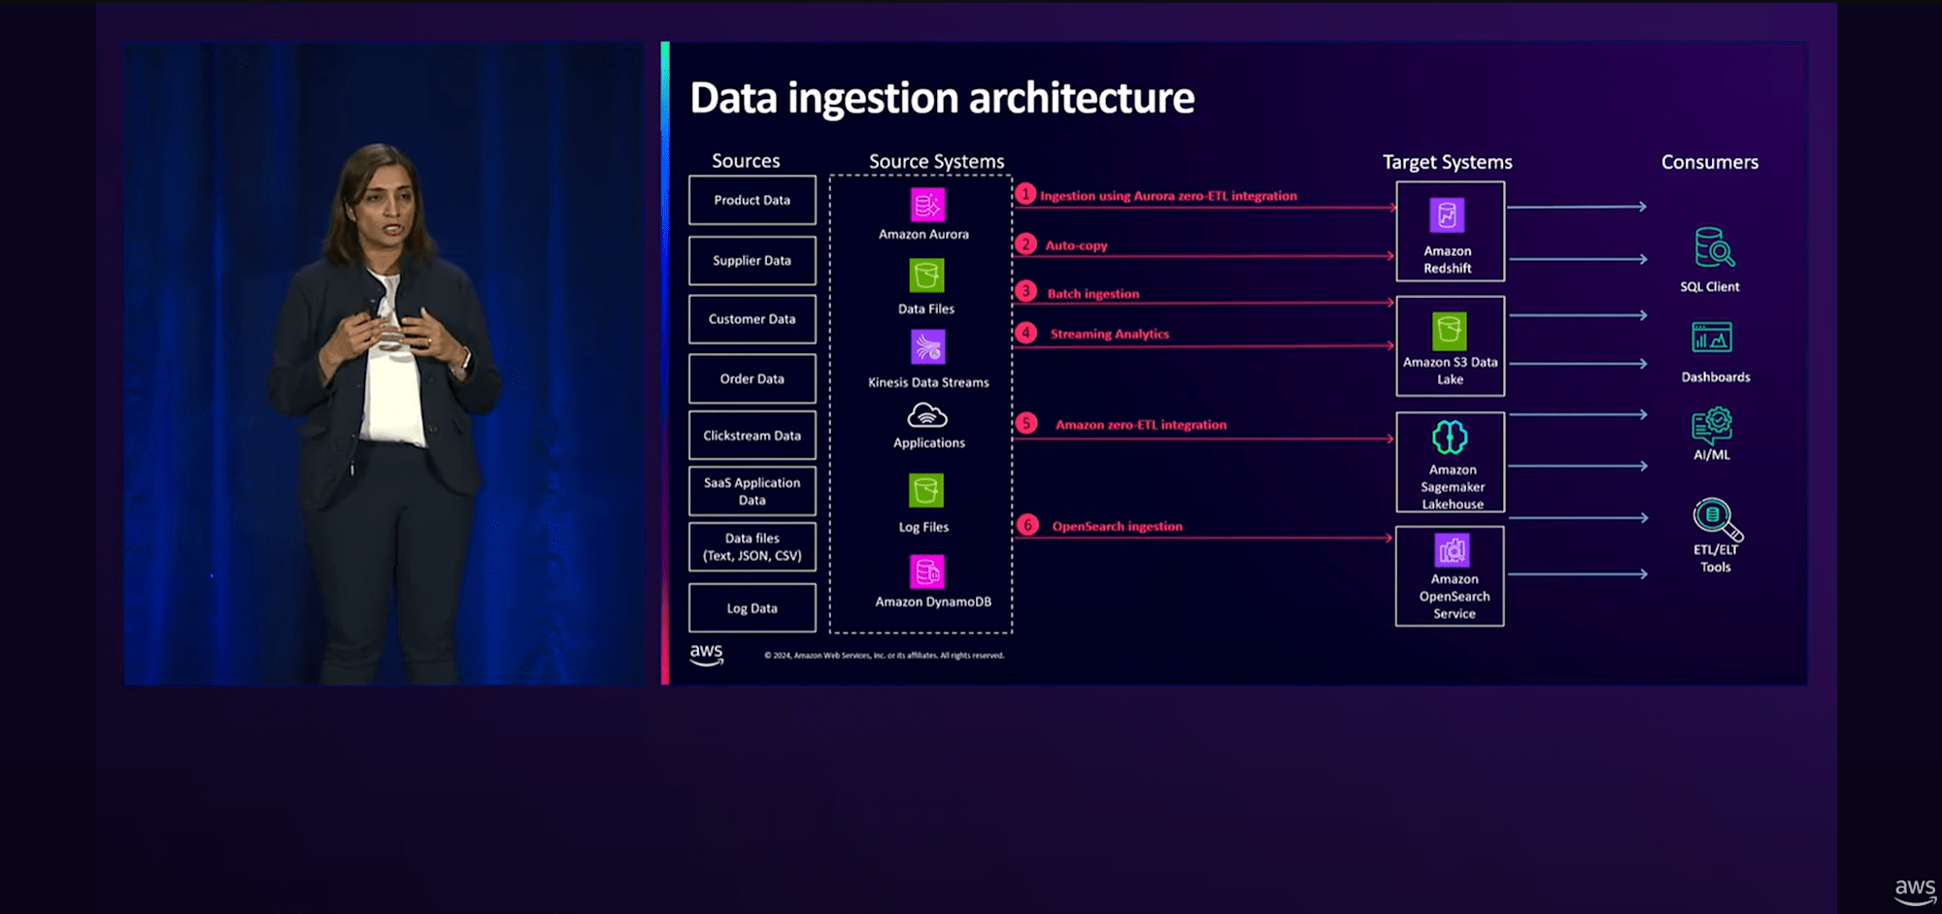Click the 'Kinesis Data Streams' label text

point(928,382)
